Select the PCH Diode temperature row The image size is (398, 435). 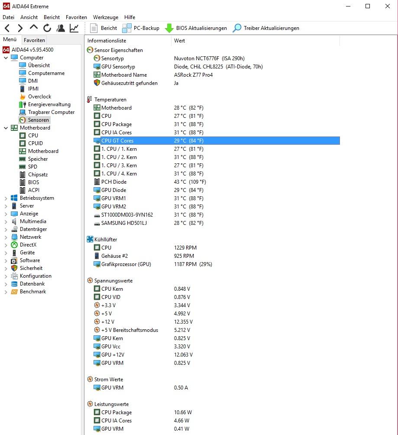click(217, 182)
